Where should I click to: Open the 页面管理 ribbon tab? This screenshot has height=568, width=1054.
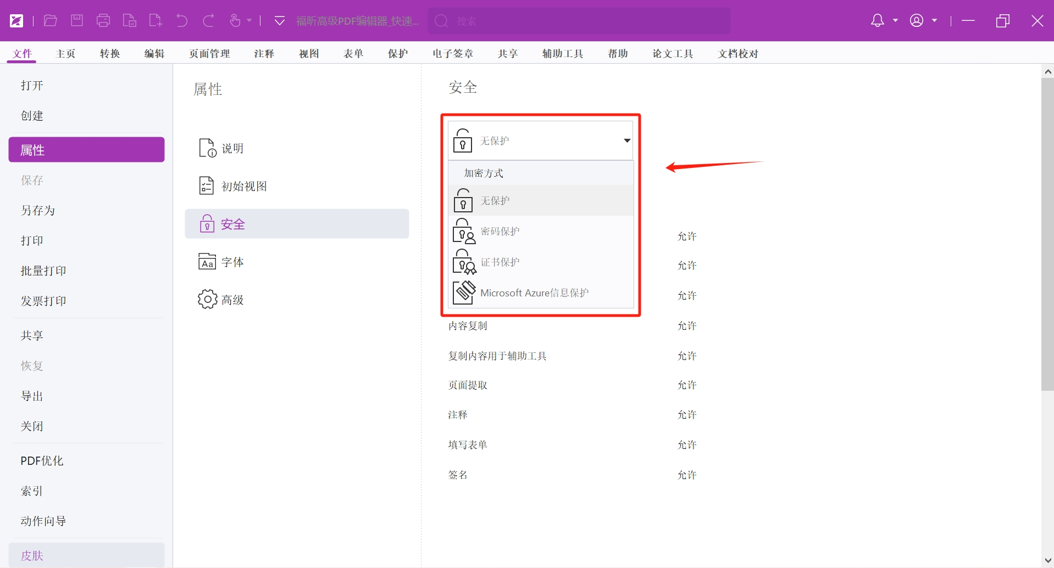pyautogui.click(x=209, y=54)
